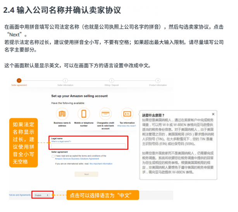Click the Tax information ID card icon

[127, 114]
